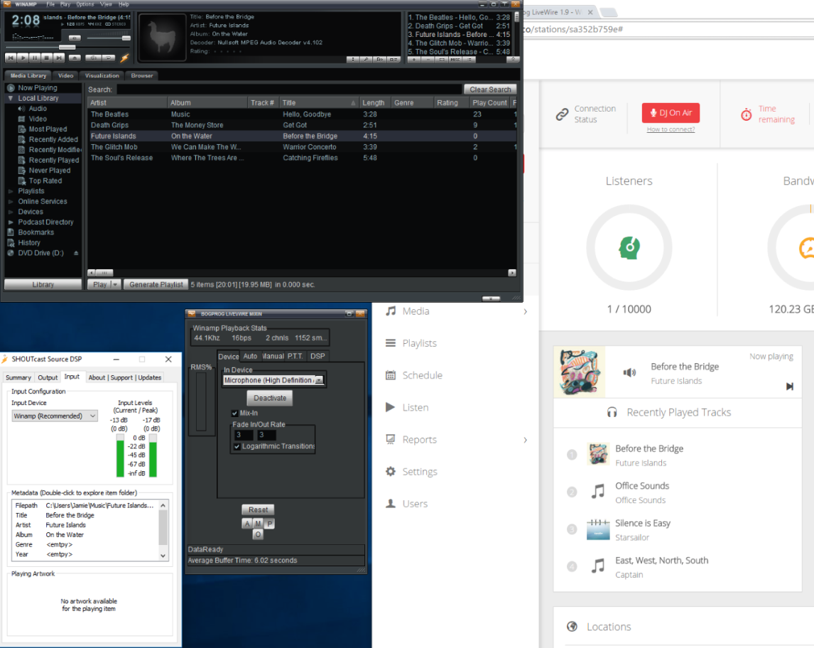The width and height of the screenshot is (814, 648).
Task: Collapse the Local Library tree node
Action: 11,98
